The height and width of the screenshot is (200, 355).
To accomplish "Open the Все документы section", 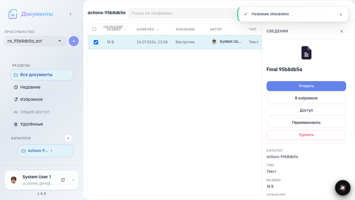I will point(42,75).
